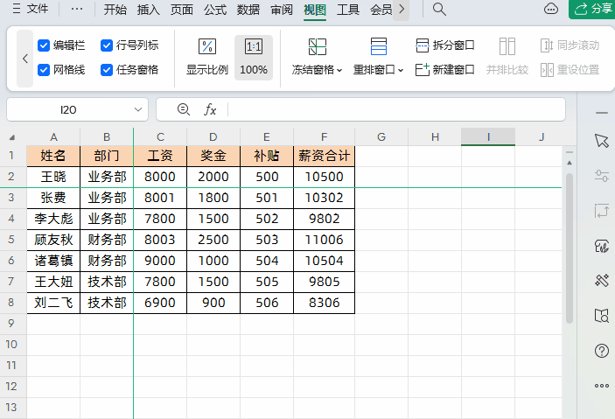The width and height of the screenshot is (615, 419).
Task: Select cell with value 10302
Action: pyautogui.click(x=324, y=198)
